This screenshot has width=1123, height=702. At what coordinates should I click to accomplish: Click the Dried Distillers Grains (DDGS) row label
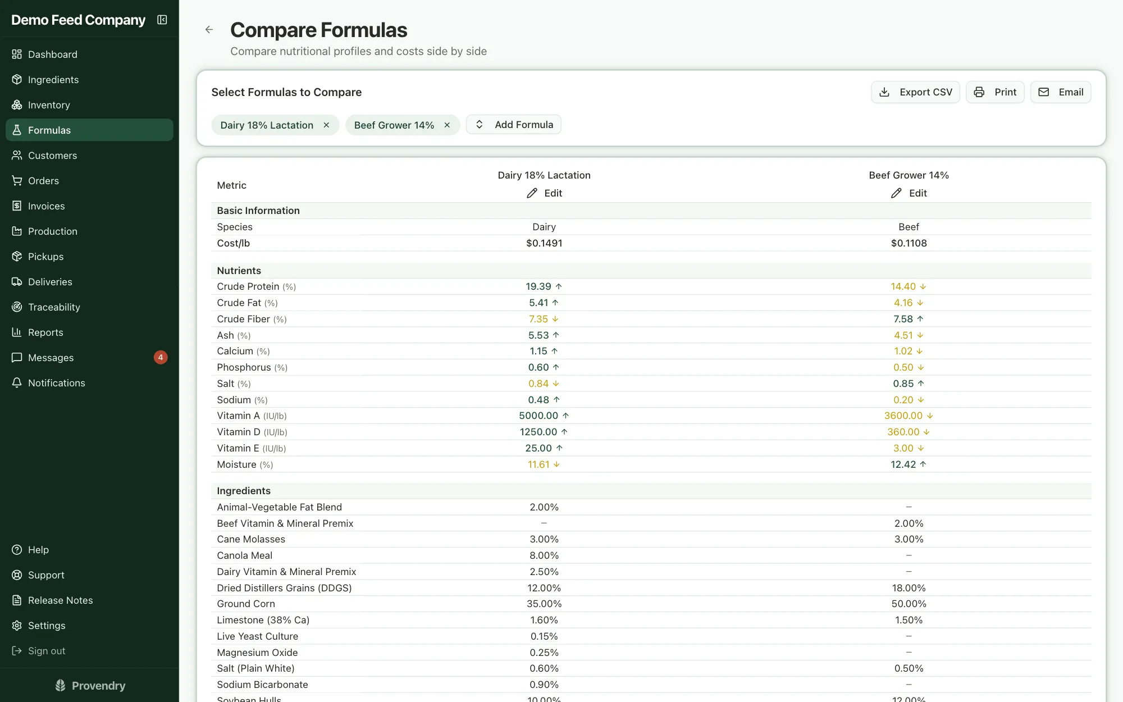pyautogui.click(x=284, y=587)
